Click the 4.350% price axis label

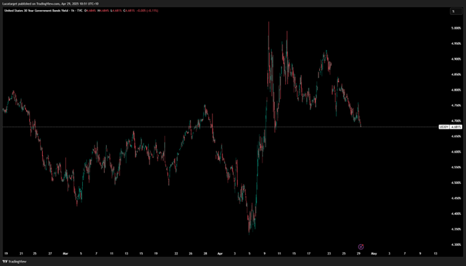pyautogui.click(x=456, y=229)
